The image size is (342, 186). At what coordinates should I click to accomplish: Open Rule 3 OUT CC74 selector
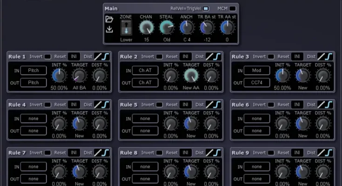click(256, 82)
